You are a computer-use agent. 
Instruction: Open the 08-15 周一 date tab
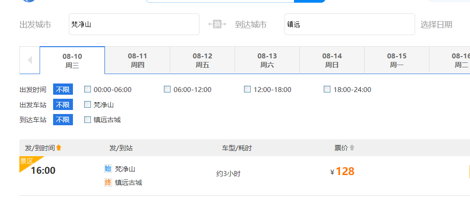click(397, 60)
